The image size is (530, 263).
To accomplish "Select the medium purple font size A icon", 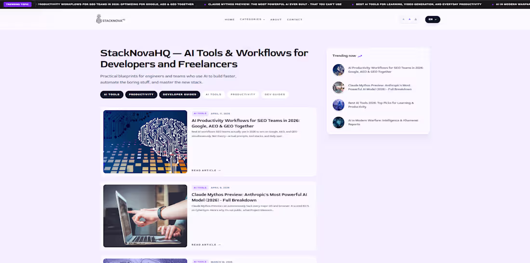I will click(x=410, y=19).
